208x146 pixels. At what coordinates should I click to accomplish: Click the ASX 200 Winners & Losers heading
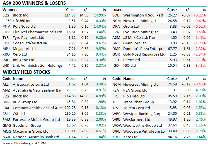pos(34,3)
